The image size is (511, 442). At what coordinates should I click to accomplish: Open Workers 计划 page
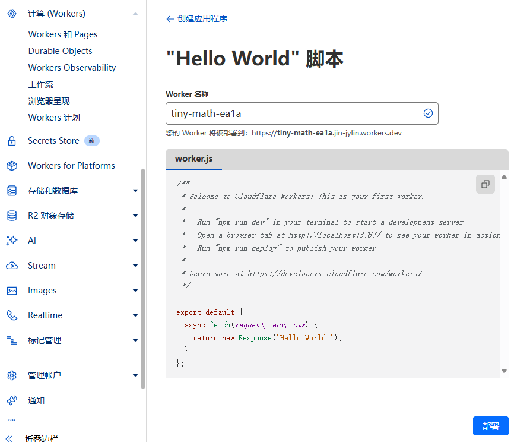[54, 118]
